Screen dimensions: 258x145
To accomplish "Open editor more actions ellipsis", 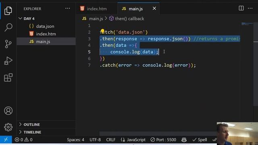I will click(x=250, y=8).
